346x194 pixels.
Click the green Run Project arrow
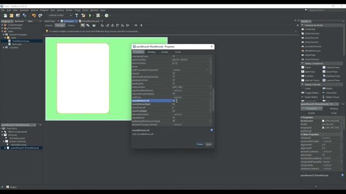tap(90, 16)
